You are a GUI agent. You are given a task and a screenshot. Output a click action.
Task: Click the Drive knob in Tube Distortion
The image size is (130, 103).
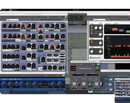(74, 84)
